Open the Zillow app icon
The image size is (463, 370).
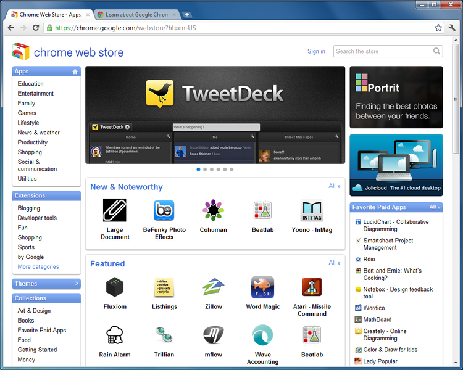(x=213, y=287)
